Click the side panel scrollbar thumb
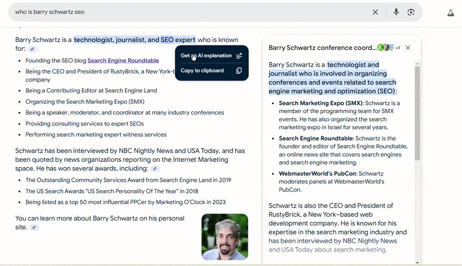 [x=417, y=113]
